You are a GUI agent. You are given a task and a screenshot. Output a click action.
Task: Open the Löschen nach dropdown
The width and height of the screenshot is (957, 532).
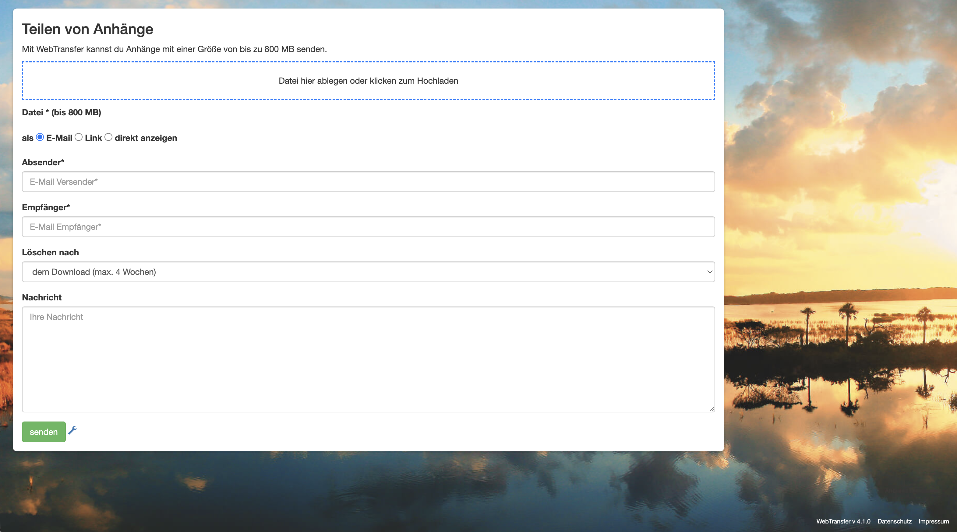368,272
